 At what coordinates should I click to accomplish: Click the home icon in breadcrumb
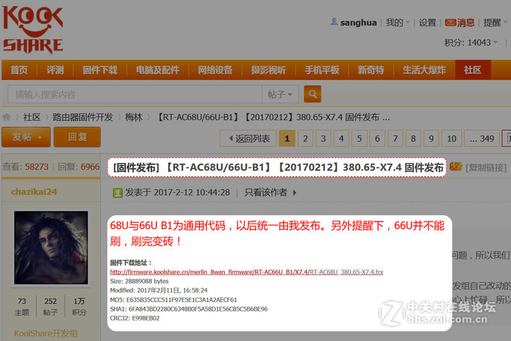pos(6,117)
